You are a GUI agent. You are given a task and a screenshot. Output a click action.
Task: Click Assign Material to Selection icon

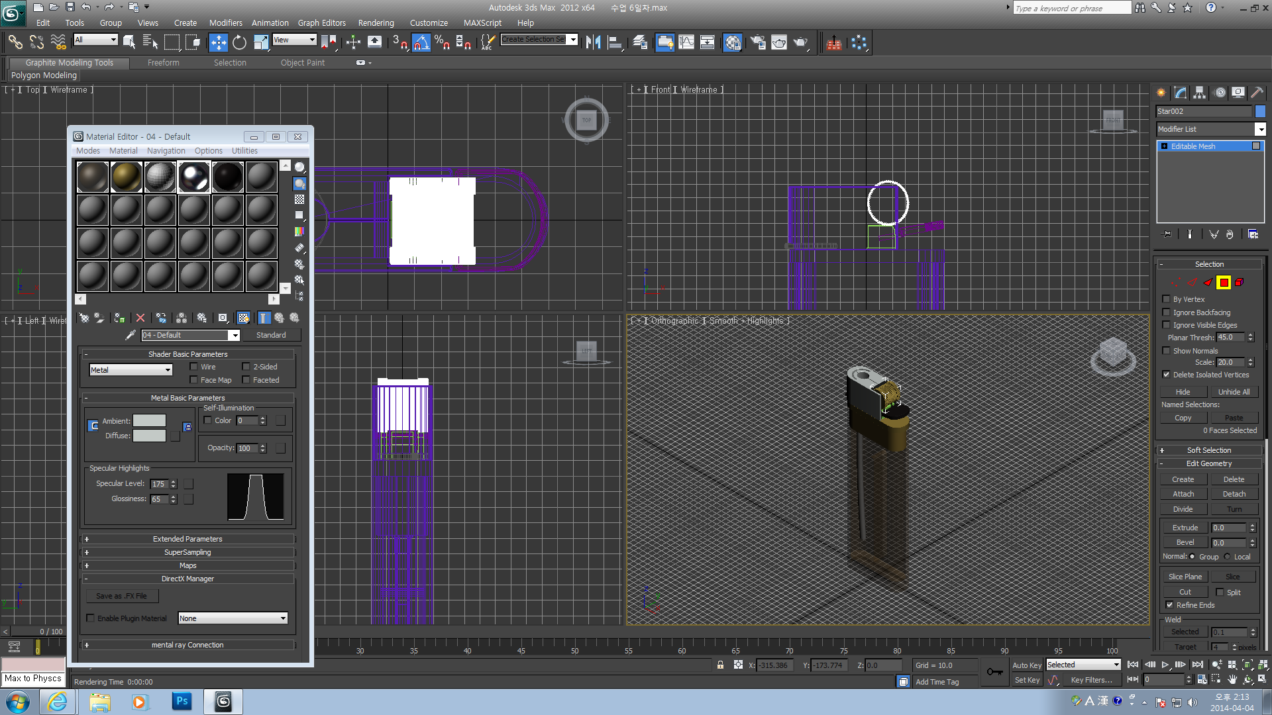point(119,318)
